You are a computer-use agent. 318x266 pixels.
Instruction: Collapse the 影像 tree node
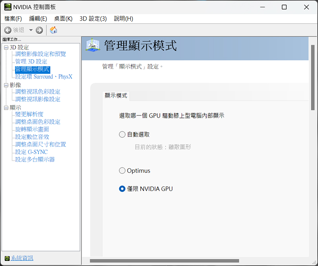pyautogui.click(x=6, y=85)
